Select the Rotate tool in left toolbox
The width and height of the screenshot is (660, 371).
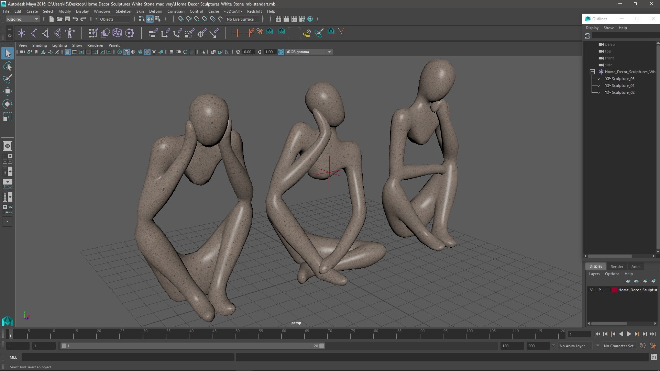pos(7,104)
